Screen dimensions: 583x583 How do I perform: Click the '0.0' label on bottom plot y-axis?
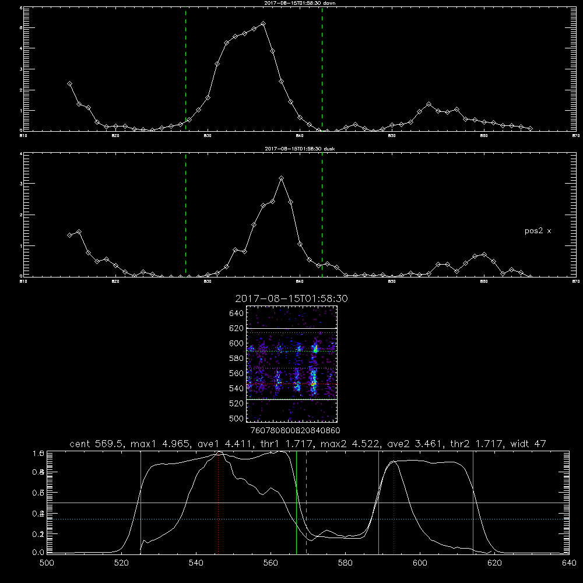[x=38, y=553]
